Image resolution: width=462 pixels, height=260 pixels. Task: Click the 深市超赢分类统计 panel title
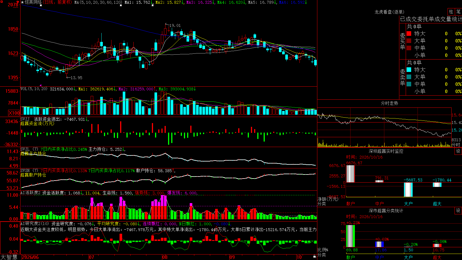[x=386, y=211]
